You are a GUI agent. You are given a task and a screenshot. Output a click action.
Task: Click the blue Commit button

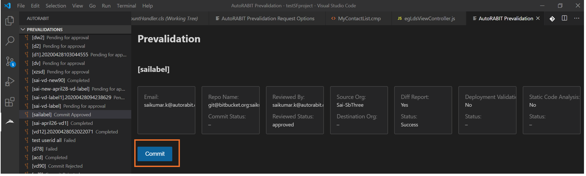[x=155, y=154]
